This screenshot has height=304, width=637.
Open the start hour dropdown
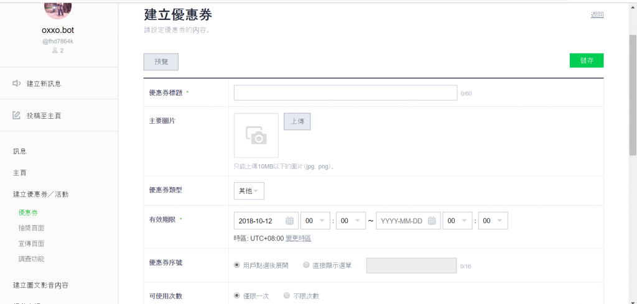point(315,221)
